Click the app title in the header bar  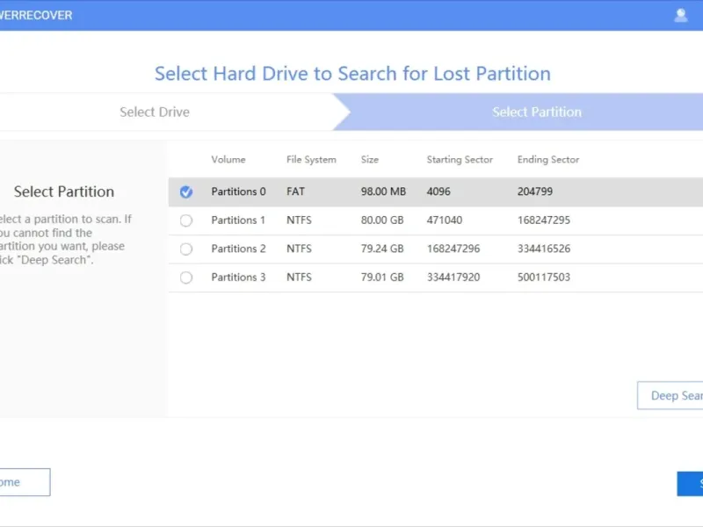tap(35, 16)
